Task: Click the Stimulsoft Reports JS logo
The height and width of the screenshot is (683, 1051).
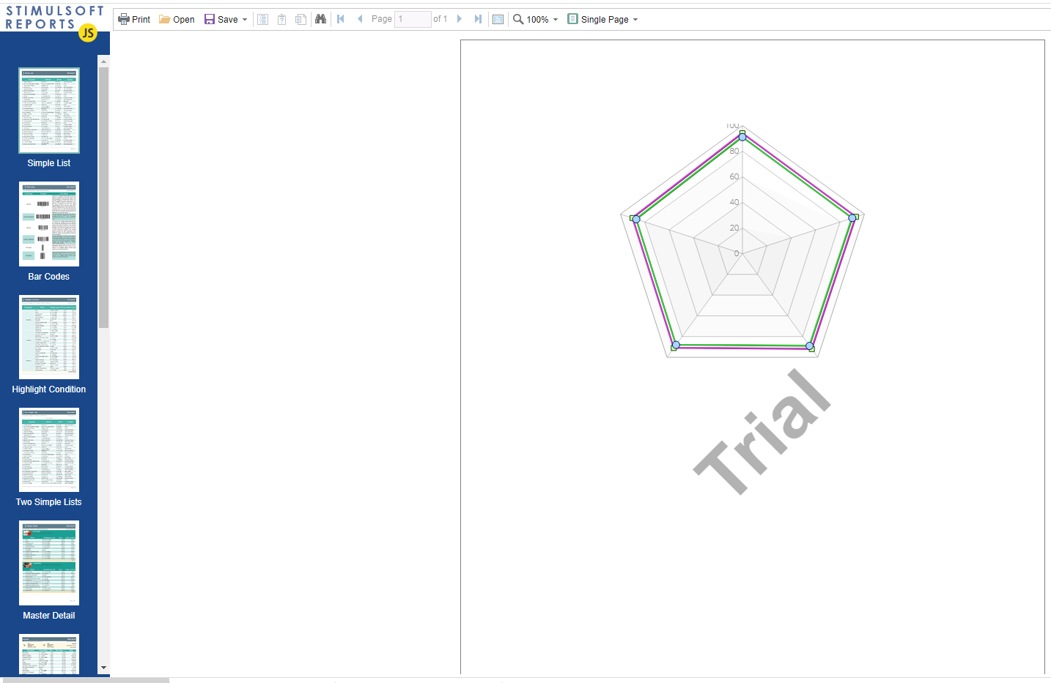Action: [54, 22]
